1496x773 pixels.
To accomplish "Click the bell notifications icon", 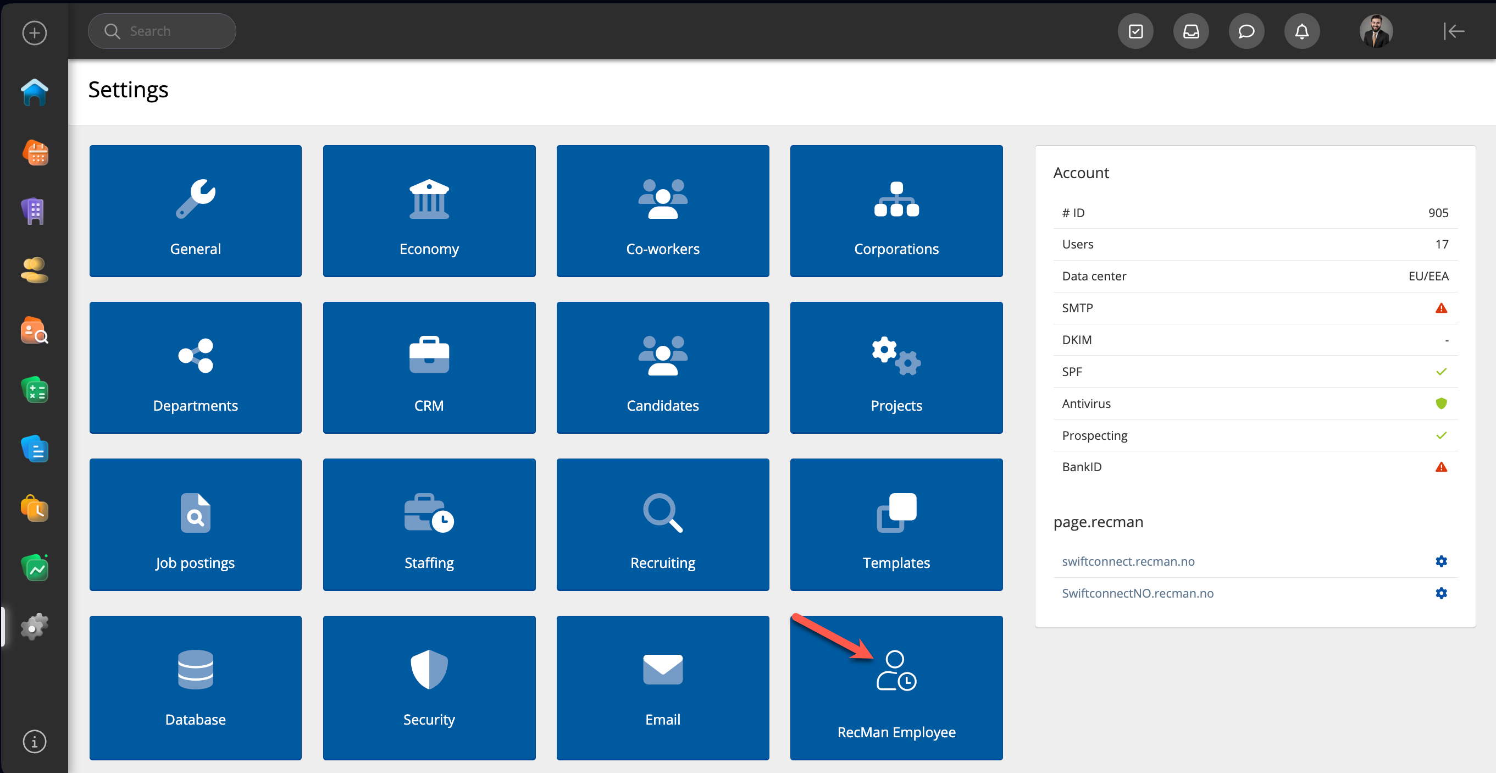I will pos(1301,31).
